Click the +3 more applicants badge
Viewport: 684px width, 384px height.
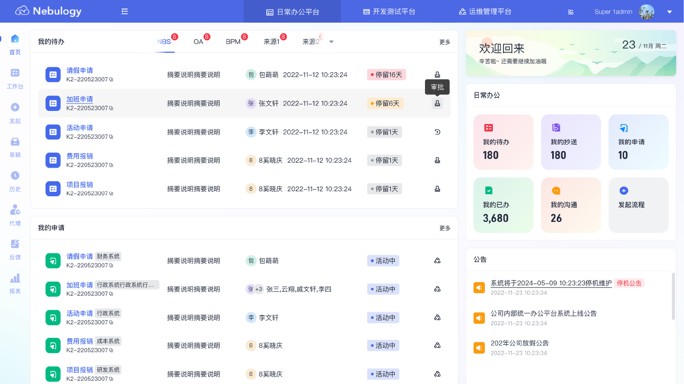coord(259,289)
